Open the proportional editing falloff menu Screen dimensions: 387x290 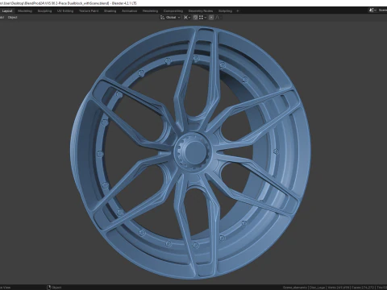(x=218, y=18)
